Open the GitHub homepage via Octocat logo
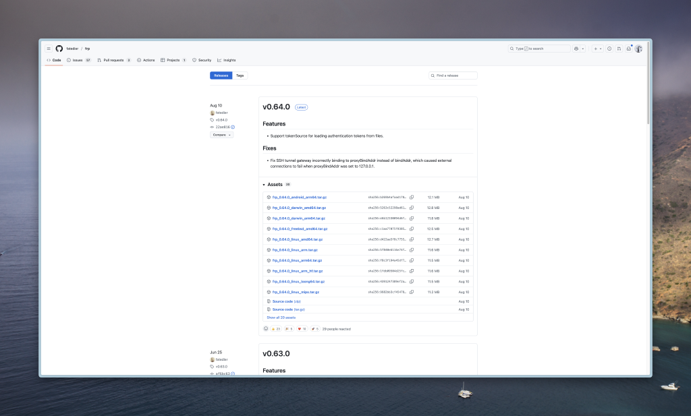Screen dimensions: 691x416 point(59,49)
